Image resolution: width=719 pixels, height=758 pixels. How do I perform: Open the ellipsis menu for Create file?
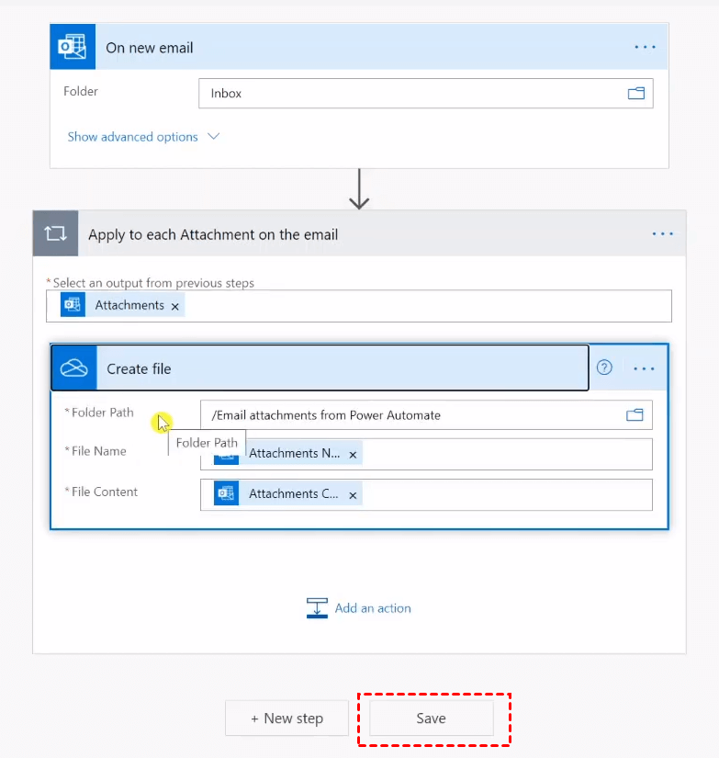click(644, 368)
